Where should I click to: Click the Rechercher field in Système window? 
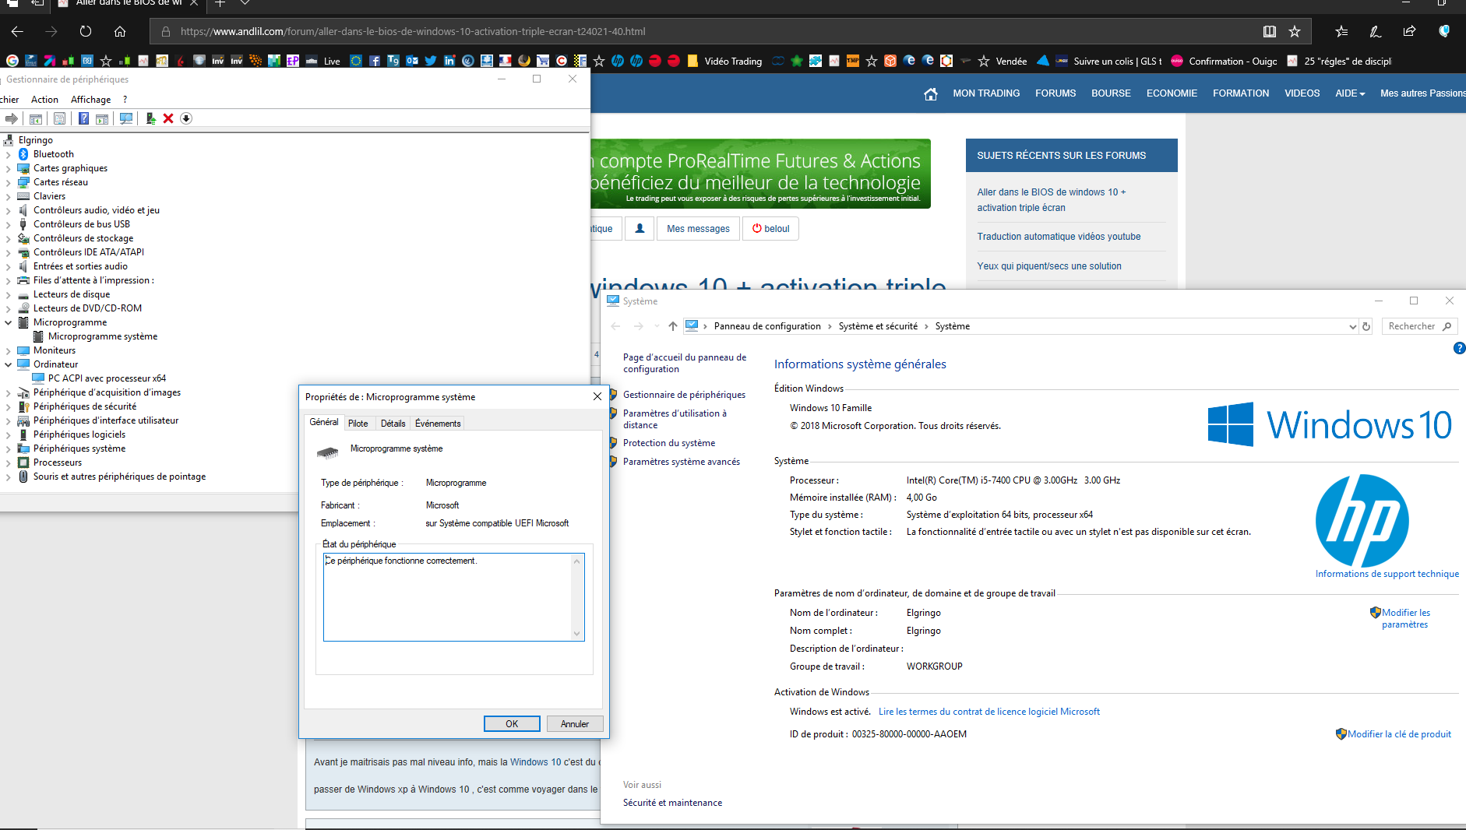[1419, 326]
